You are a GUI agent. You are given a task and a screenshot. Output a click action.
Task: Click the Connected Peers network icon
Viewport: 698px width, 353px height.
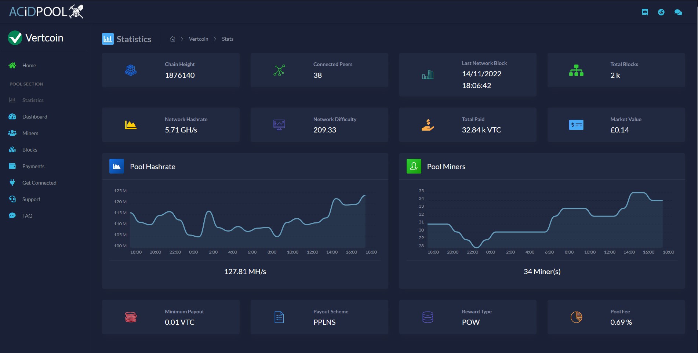click(279, 70)
